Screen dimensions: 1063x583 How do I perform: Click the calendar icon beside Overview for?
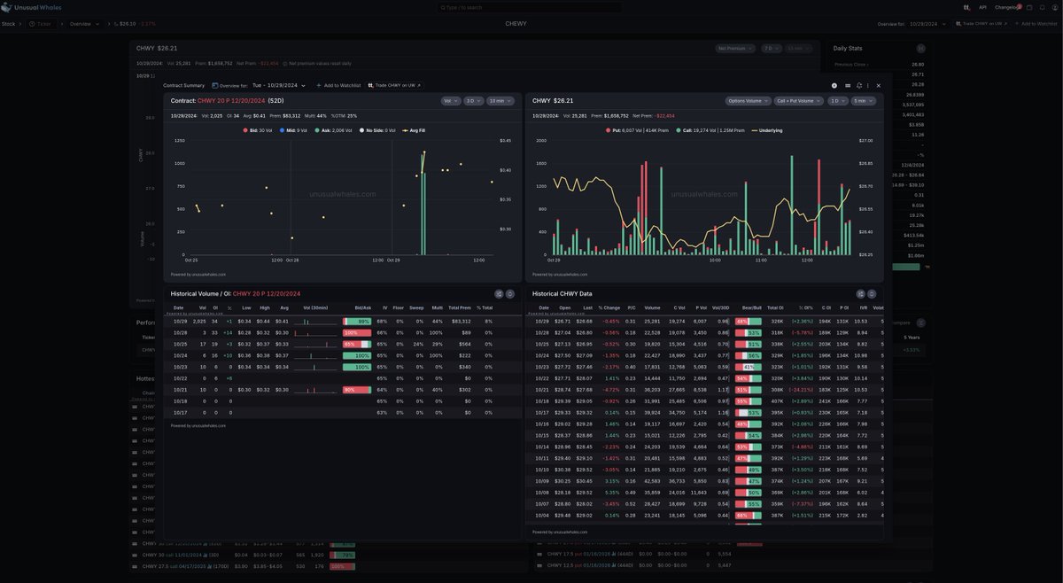[215, 85]
